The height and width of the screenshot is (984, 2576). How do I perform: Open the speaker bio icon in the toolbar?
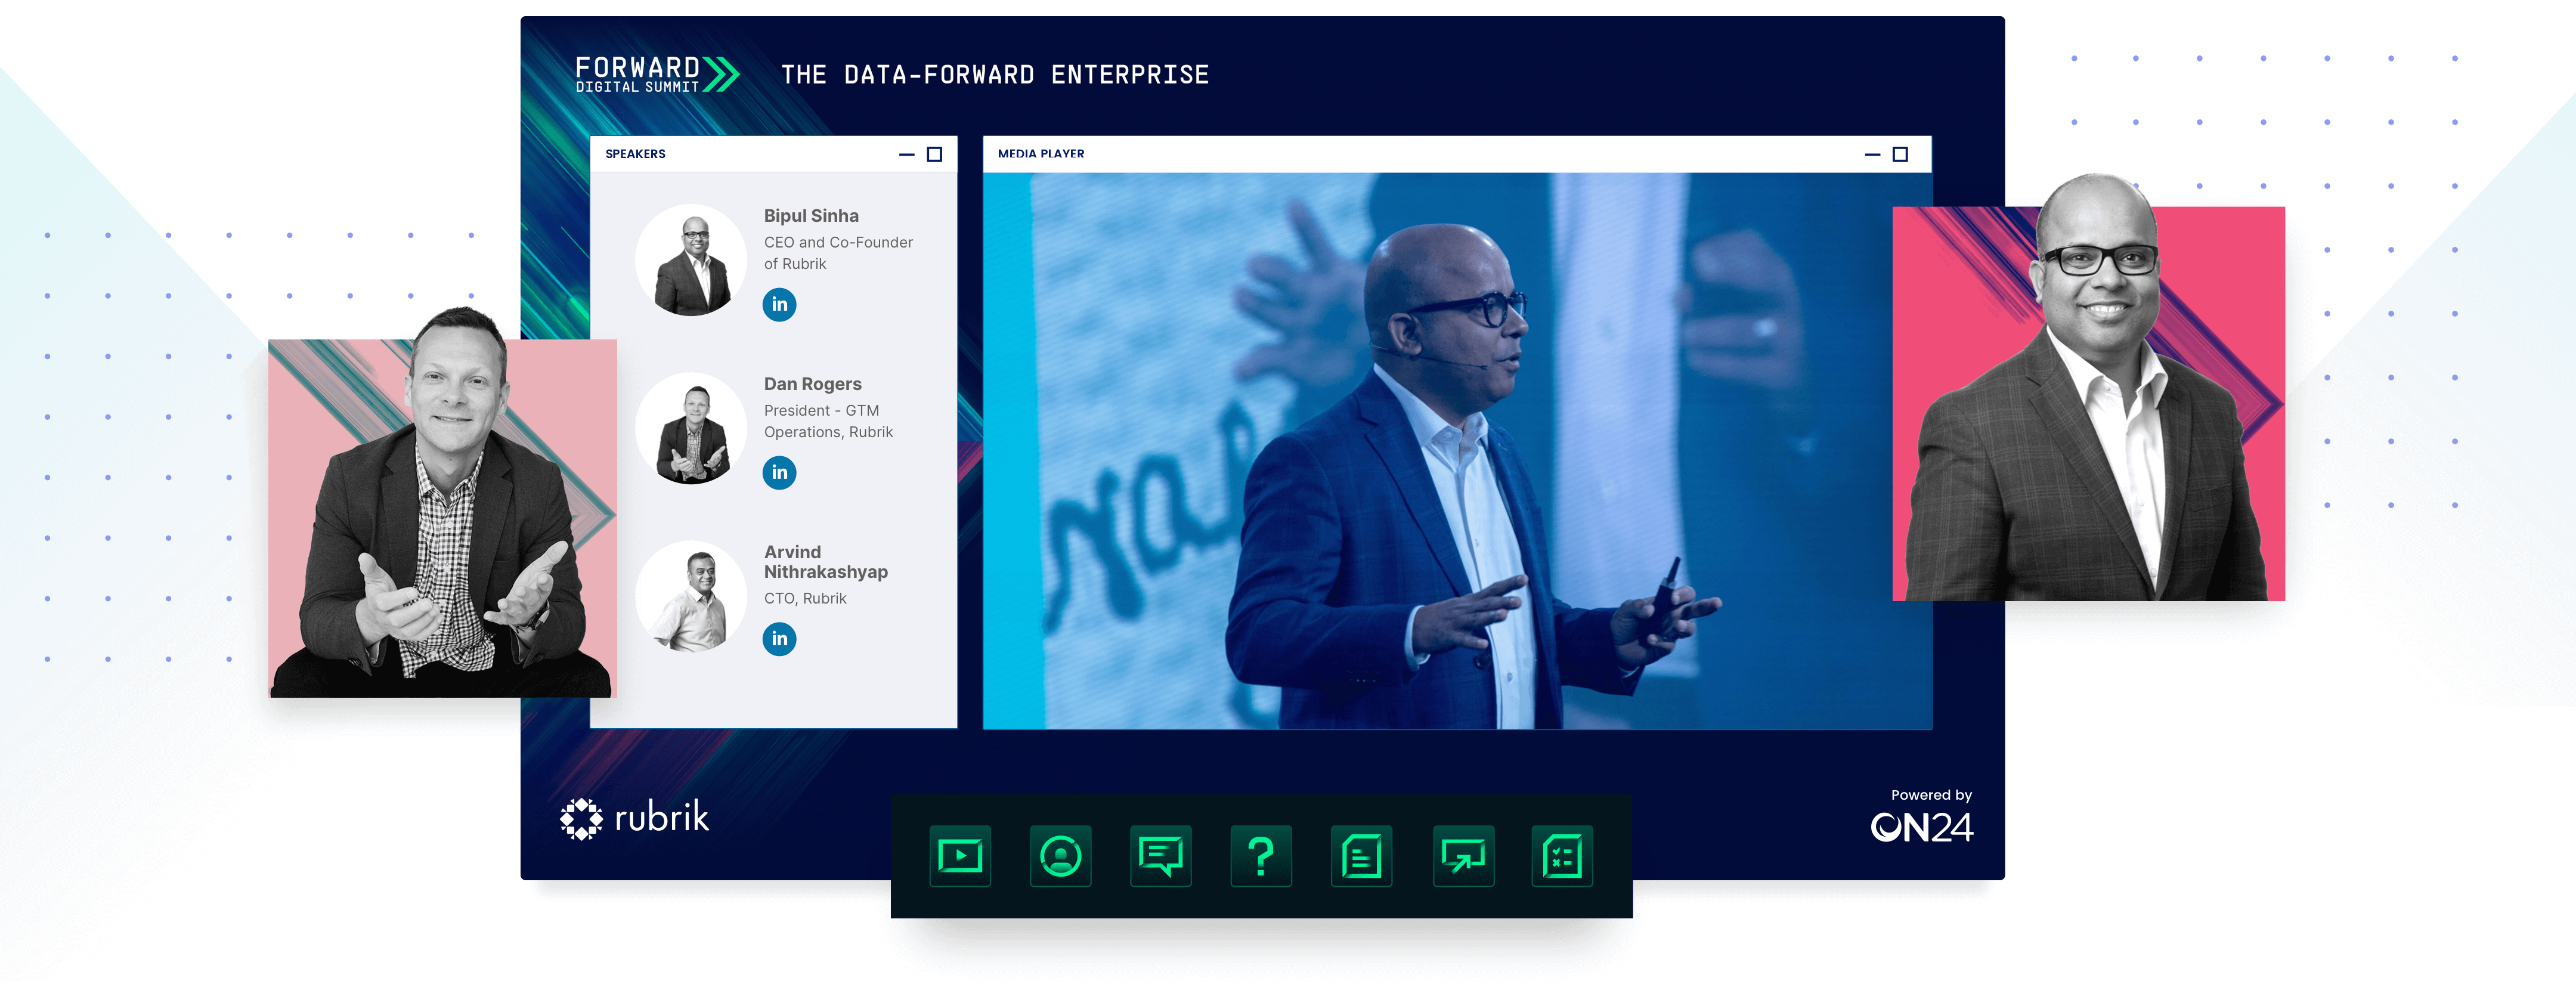click(x=1060, y=856)
